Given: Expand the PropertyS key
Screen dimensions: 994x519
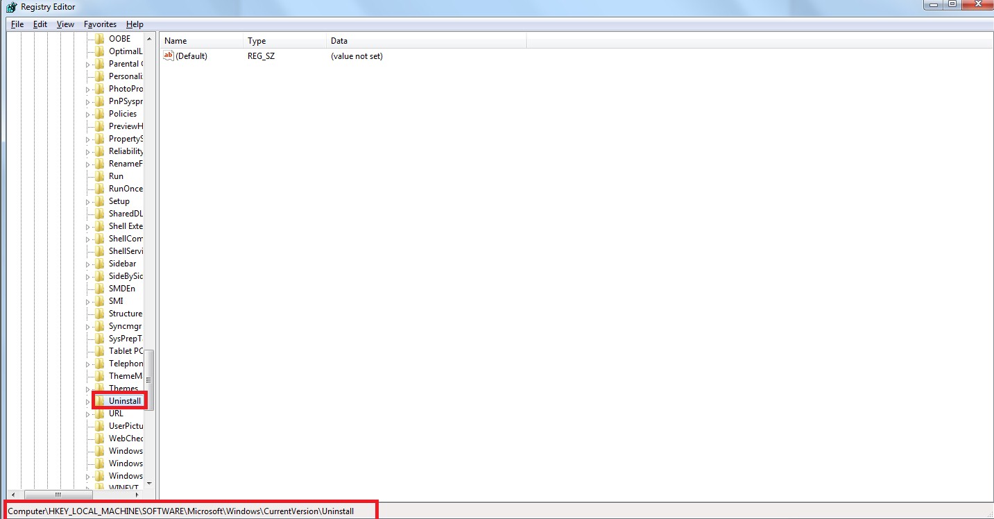Looking at the screenshot, I should (x=88, y=139).
